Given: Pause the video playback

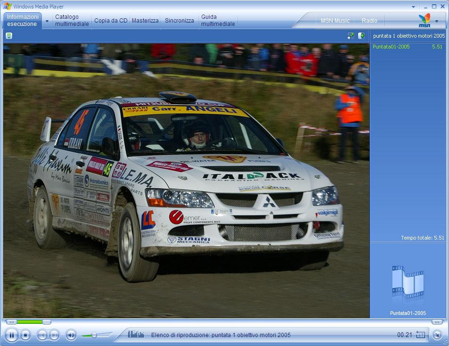Looking at the screenshot, I should pyautogui.click(x=11, y=335).
